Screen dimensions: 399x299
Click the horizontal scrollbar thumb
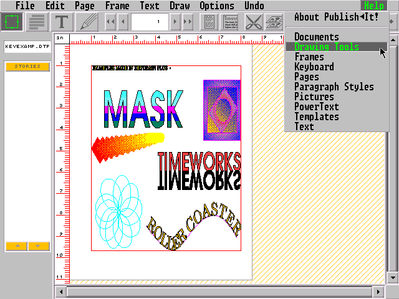tap(219, 292)
